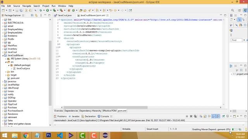Open the Open Console dropdown arrow
Screen dimensions: 248x139
point(238,116)
